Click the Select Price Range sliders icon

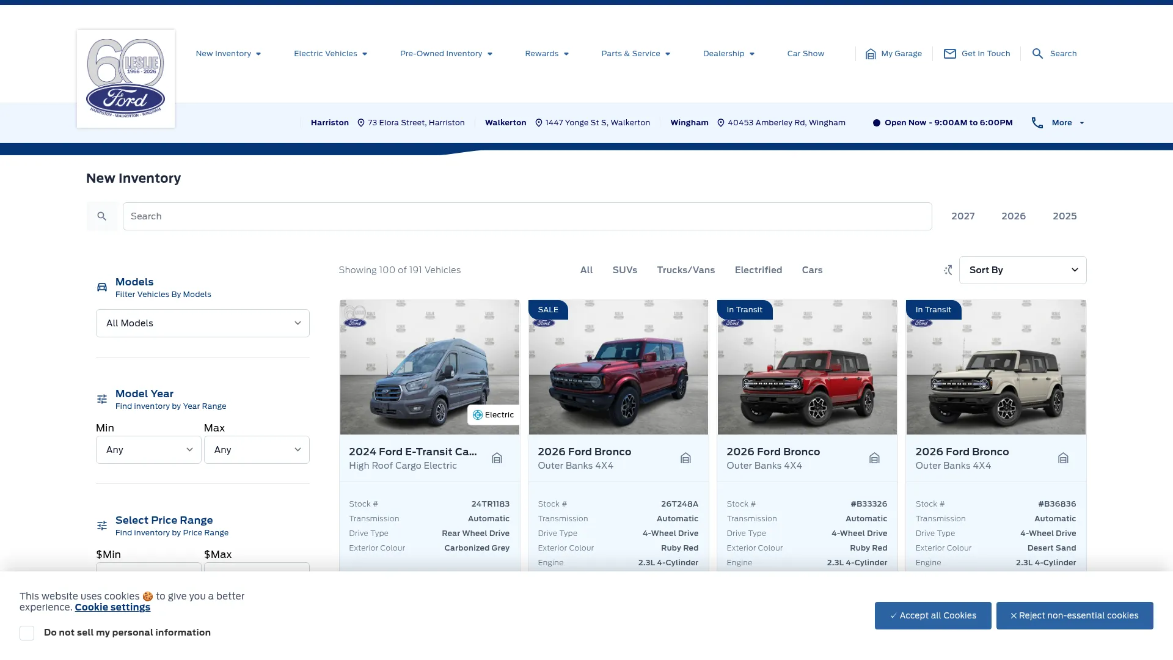pyautogui.click(x=102, y=526)
